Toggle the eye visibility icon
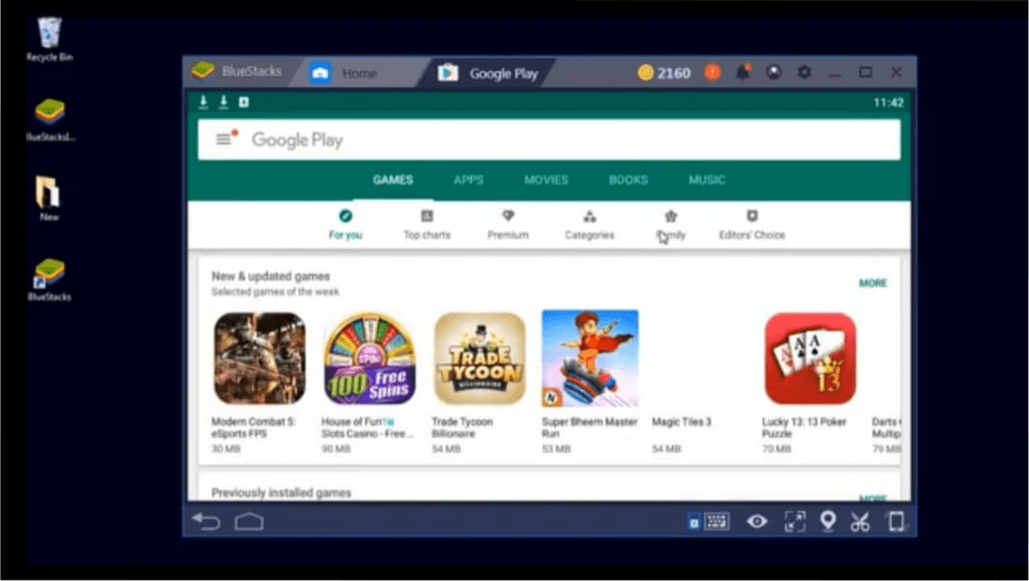The width and height of the screenshot is (1029, 581). [x=757, y=522]
